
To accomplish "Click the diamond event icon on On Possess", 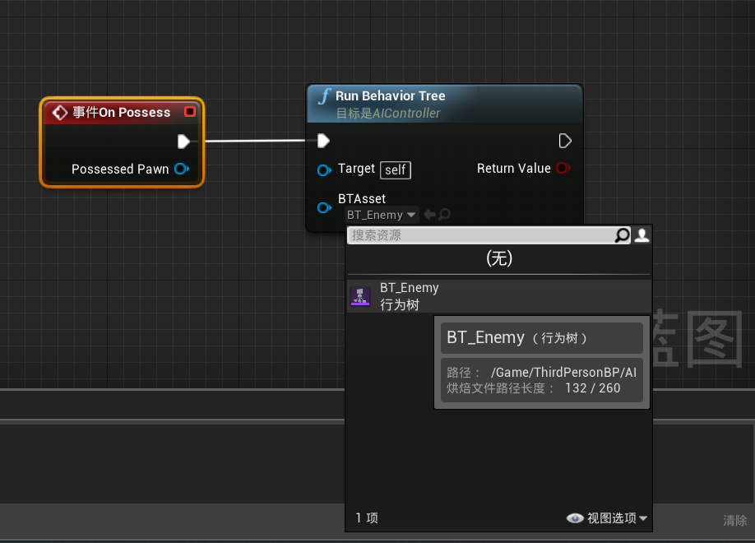I will 59,112.
